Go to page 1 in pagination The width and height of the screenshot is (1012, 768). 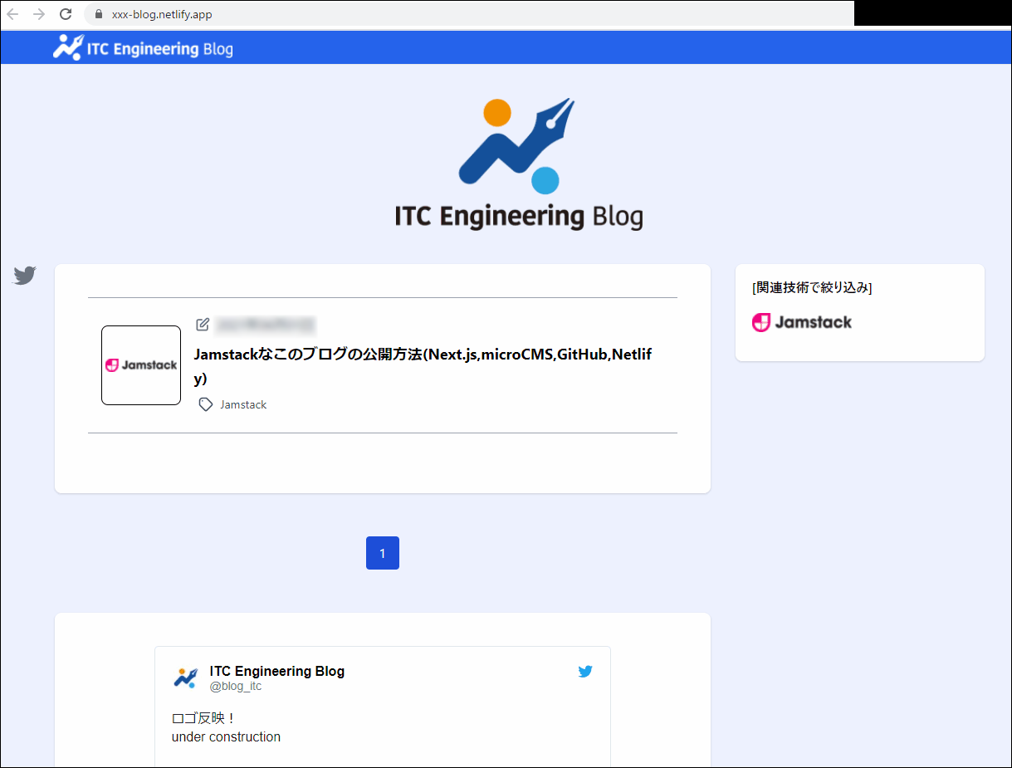pos(383,553)
